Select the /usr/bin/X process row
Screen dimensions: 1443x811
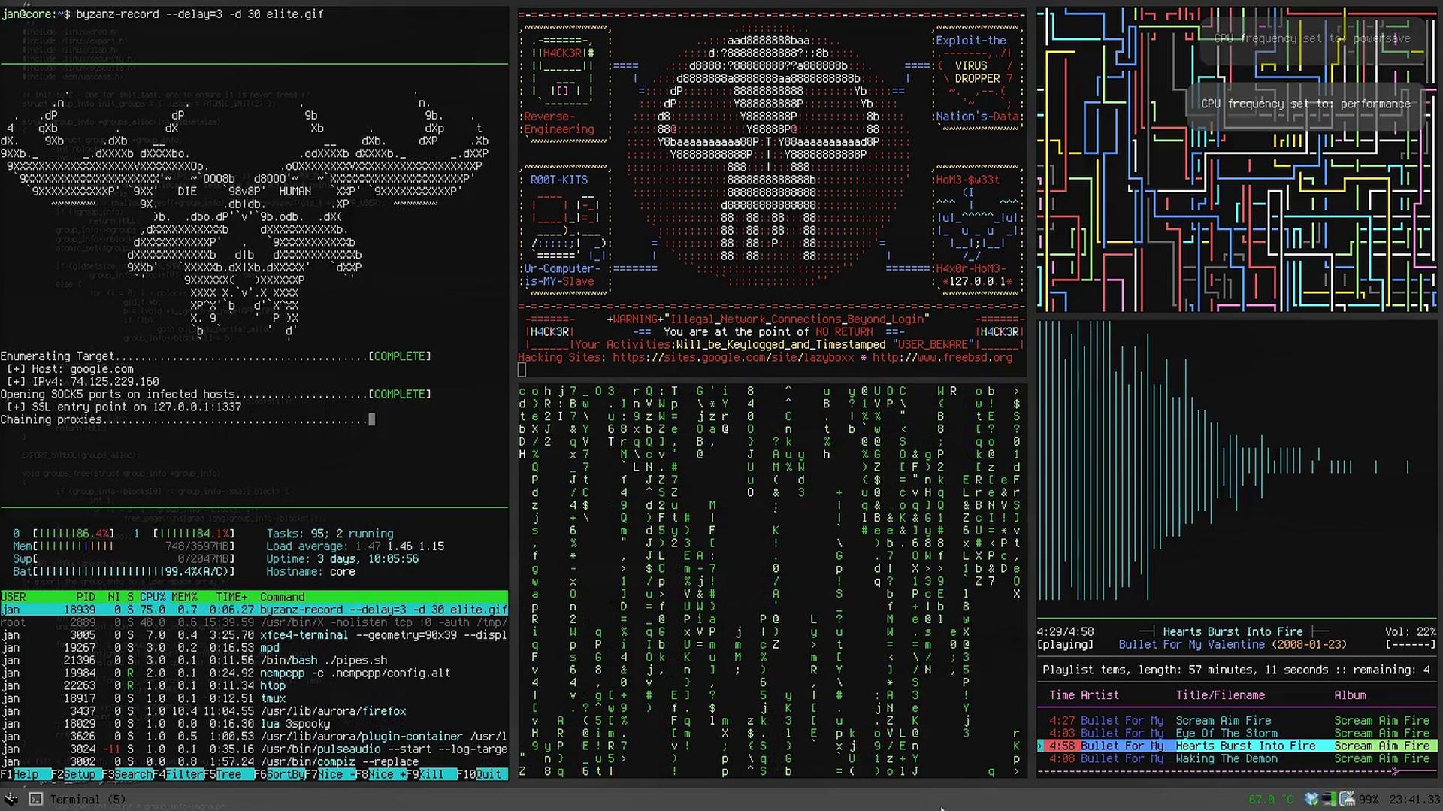click(254, 622)
